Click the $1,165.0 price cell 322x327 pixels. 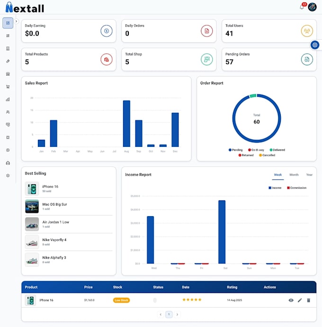pyautogui.click(x=89, y=300)
